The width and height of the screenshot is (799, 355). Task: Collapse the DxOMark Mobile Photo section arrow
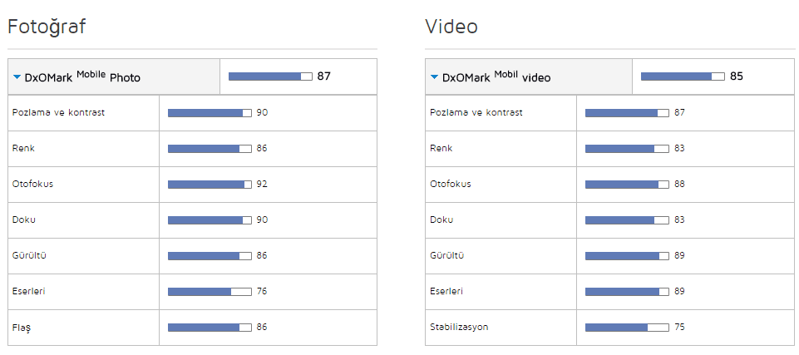point(17,77)
